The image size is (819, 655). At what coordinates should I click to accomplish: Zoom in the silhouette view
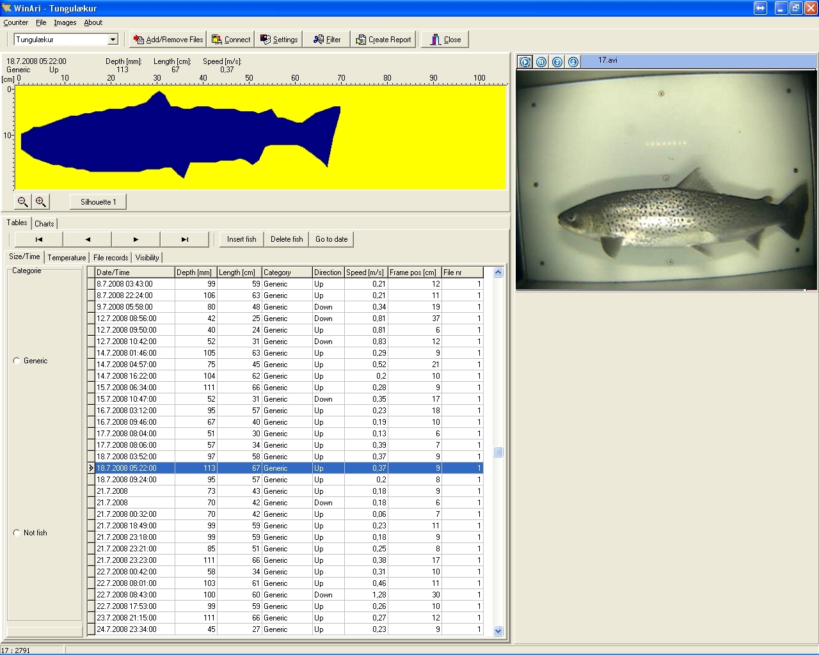[40, 201]
